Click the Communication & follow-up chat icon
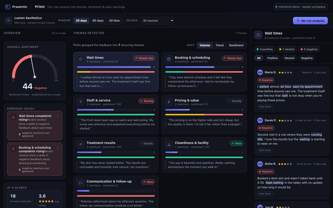333x208 pixels. point(81,183)
